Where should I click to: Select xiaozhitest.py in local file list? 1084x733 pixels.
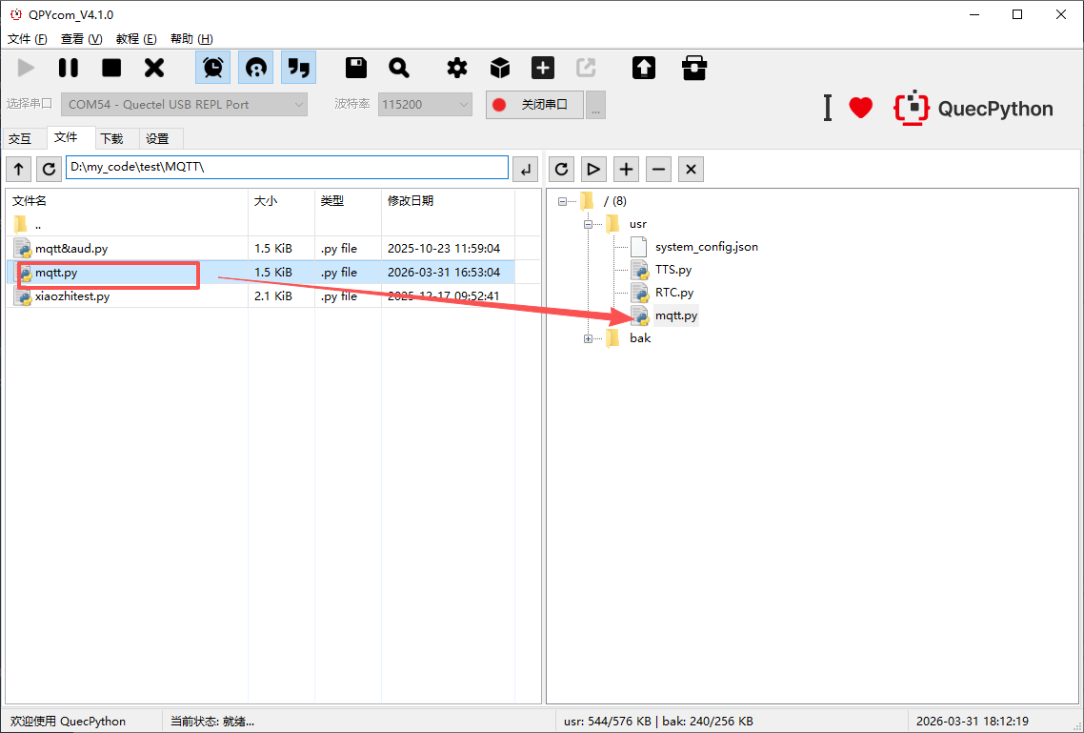(x=72, y=296)
